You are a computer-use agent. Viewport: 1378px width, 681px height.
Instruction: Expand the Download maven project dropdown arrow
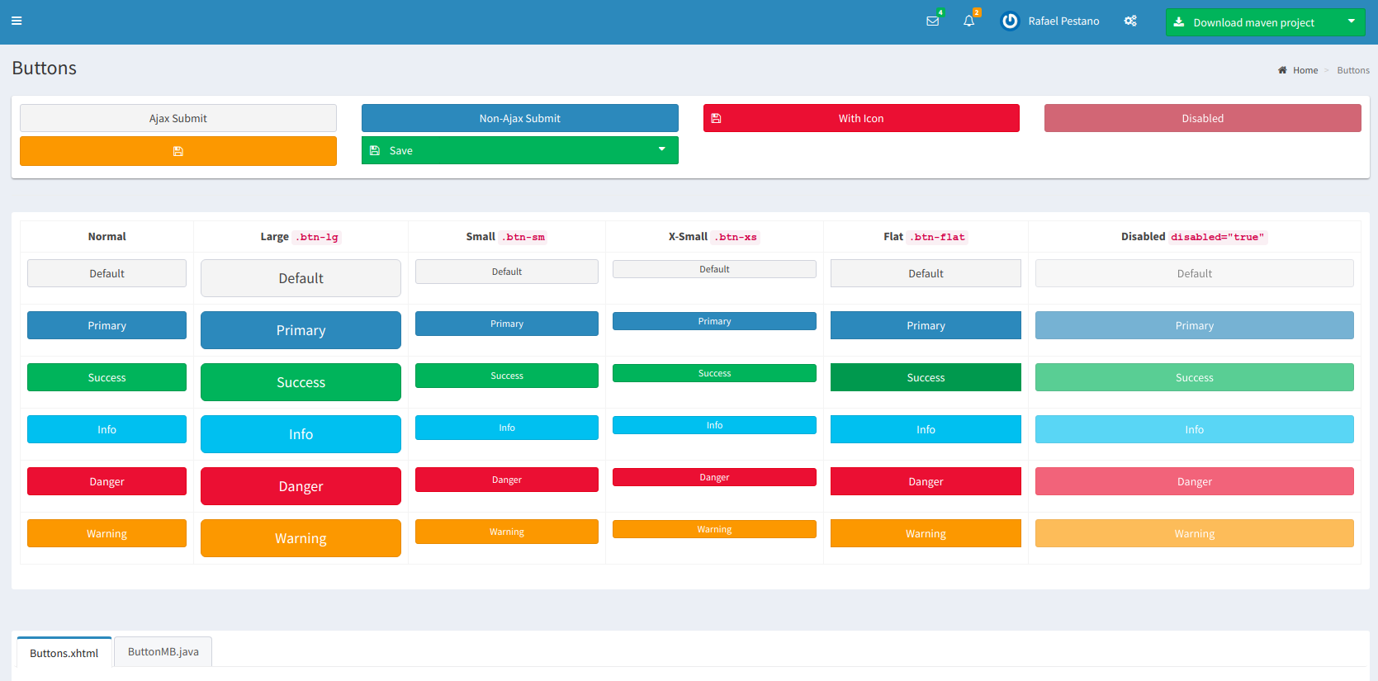[x=1352, y=21]
